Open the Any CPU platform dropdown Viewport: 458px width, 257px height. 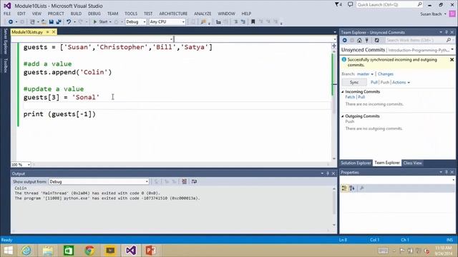coord(167,22)
